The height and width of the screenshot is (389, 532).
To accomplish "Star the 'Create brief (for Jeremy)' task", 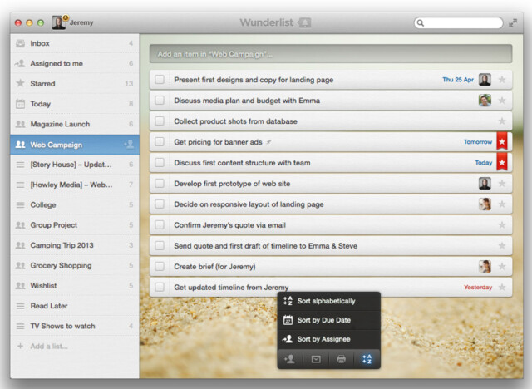I will click(x=502, y=267).
